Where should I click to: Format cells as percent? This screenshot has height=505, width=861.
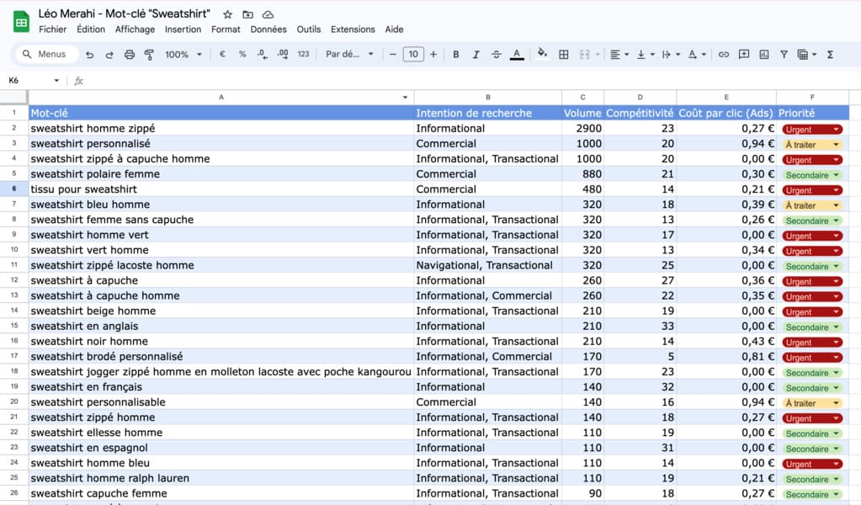point(242,55)
